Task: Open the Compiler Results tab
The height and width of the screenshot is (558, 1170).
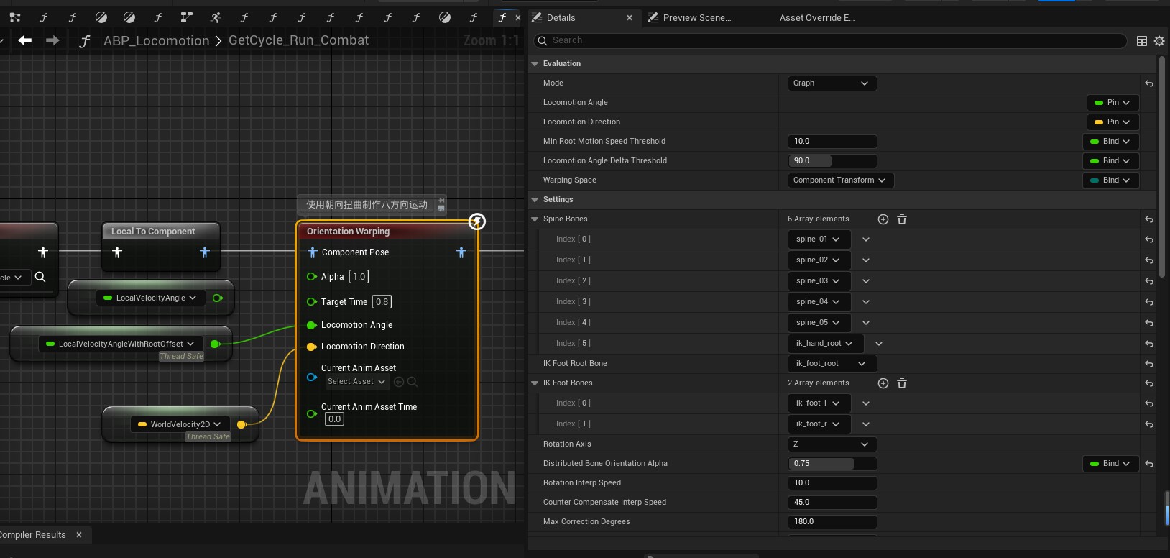Action: [33, 535]
